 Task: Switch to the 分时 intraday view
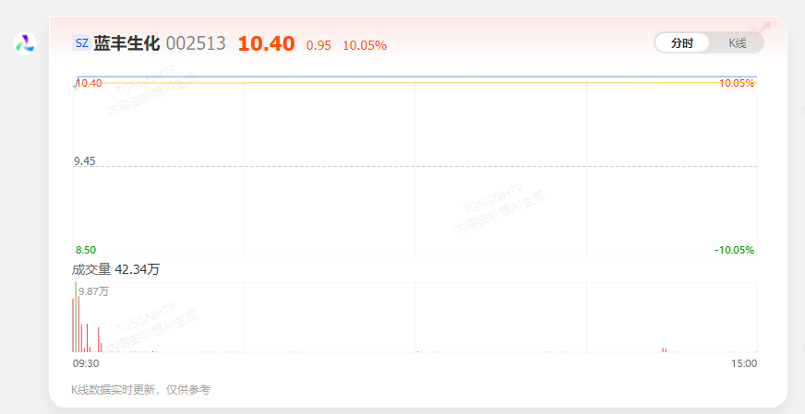click(x=682, y=43)
